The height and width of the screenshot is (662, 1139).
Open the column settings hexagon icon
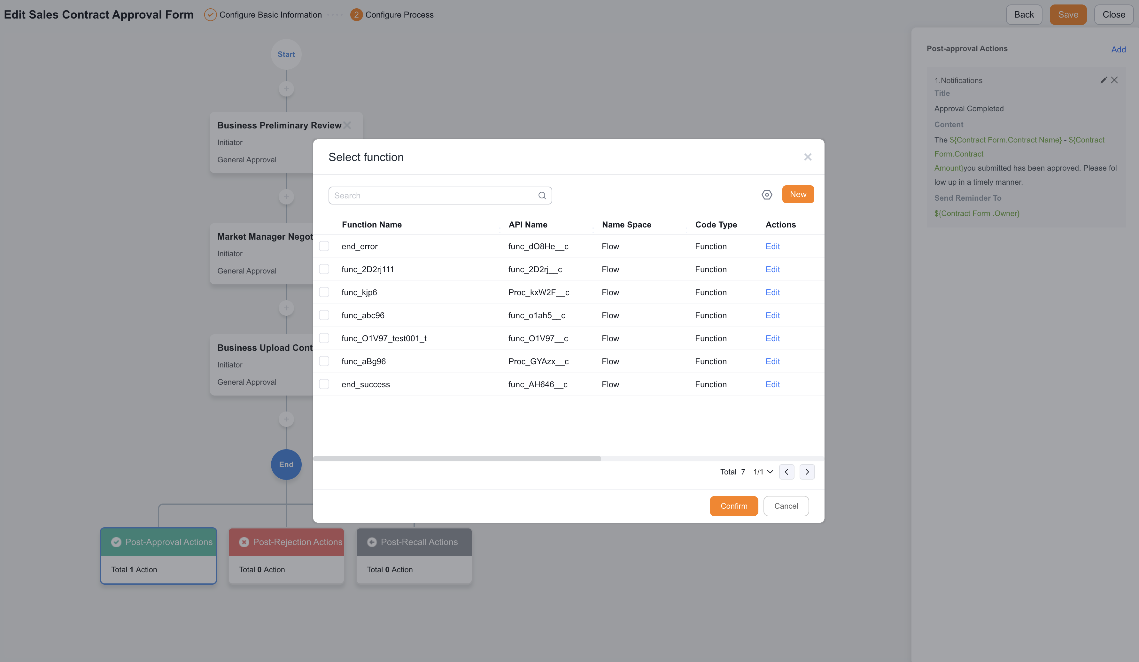coord(767,195)
